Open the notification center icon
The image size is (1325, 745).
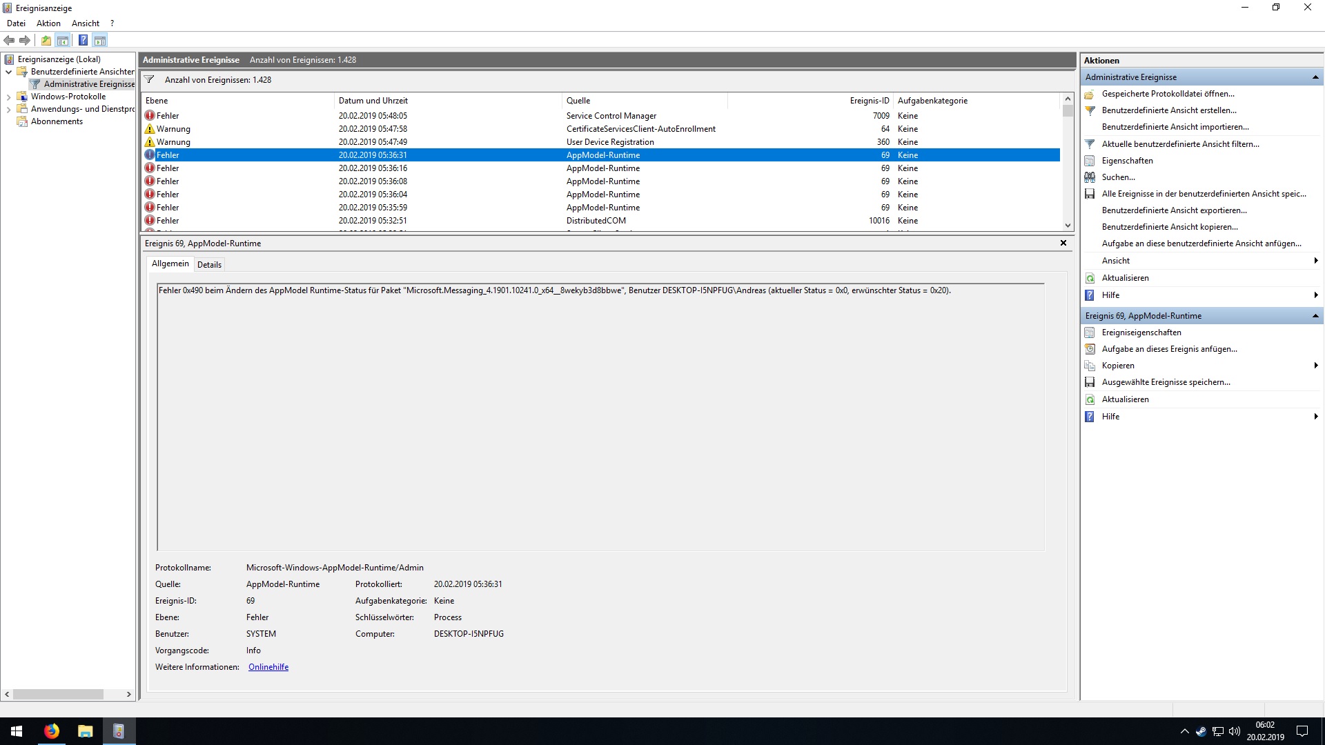[1302, 731]
